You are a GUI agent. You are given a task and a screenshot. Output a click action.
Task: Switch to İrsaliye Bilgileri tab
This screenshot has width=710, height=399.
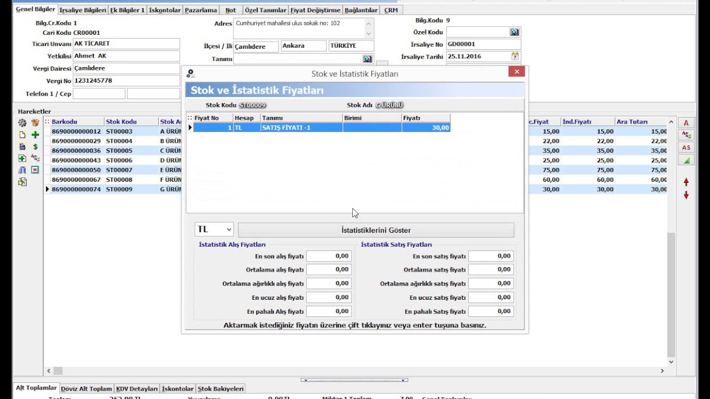[82, 10]
